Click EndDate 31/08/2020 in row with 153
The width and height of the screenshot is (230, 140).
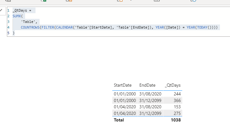[151, 107]
